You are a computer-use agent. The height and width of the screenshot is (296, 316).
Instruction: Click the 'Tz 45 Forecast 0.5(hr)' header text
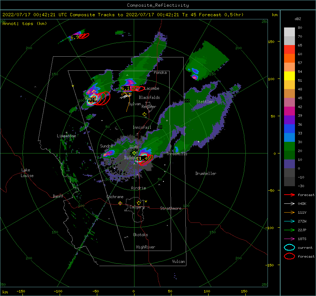coord(213,15)
